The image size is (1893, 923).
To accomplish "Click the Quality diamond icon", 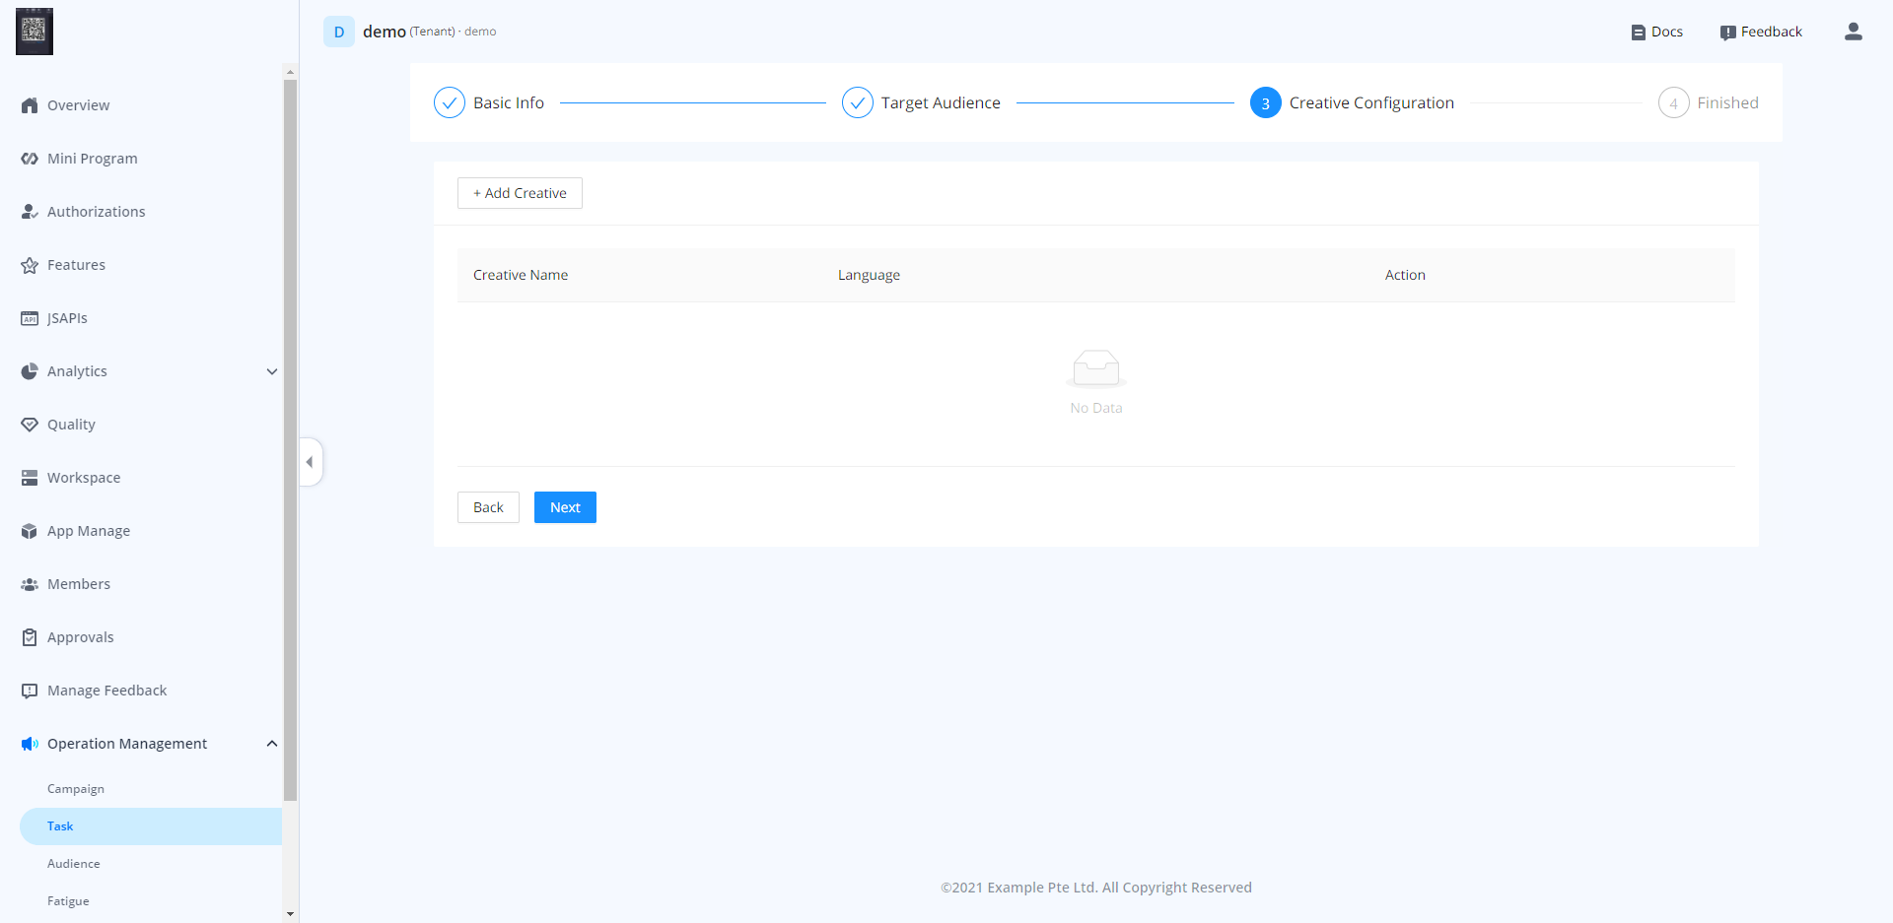I will point(30,425).
